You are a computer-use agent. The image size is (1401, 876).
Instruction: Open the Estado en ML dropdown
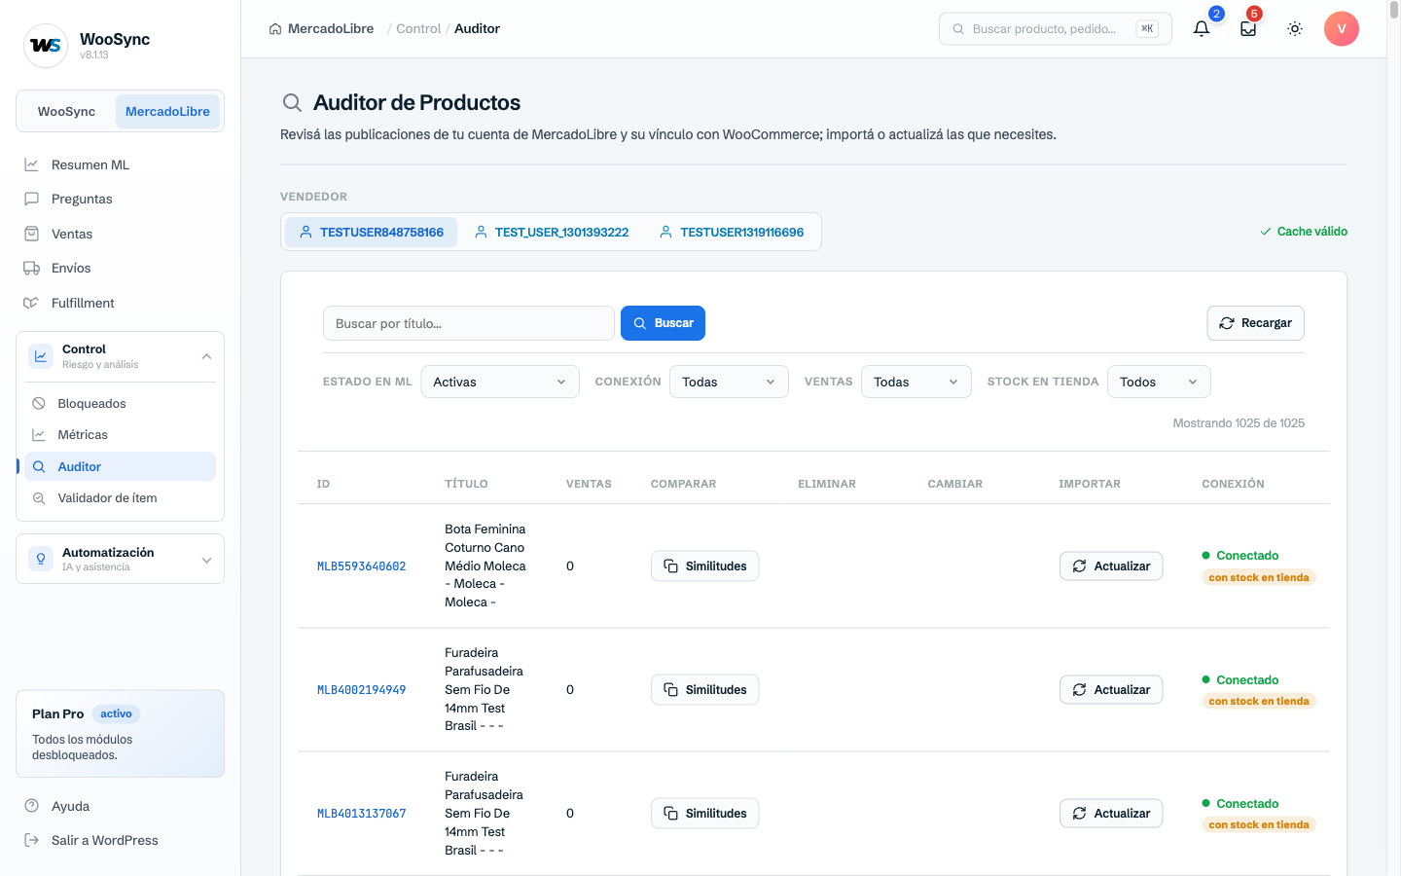[x=500, y=382]
